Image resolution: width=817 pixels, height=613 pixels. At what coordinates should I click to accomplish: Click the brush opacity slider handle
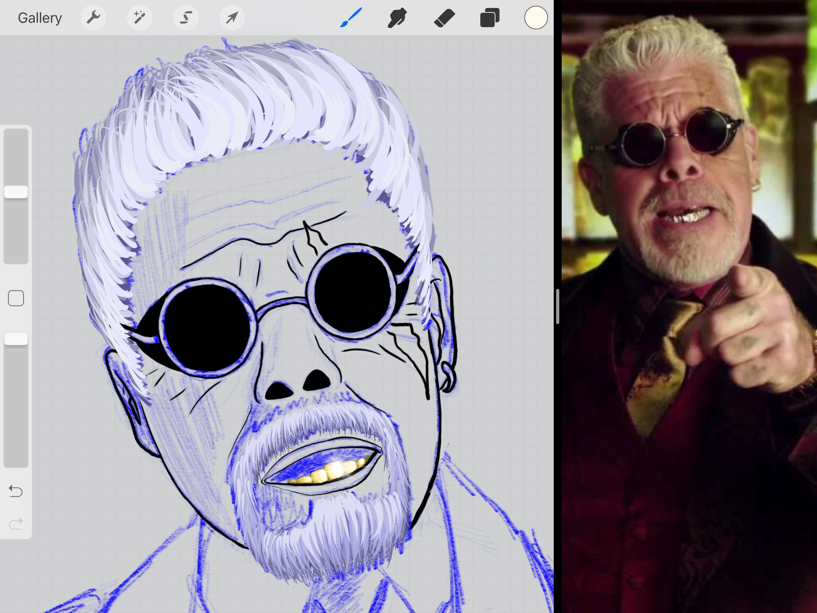pyautogui.click(x=16, y=339)
